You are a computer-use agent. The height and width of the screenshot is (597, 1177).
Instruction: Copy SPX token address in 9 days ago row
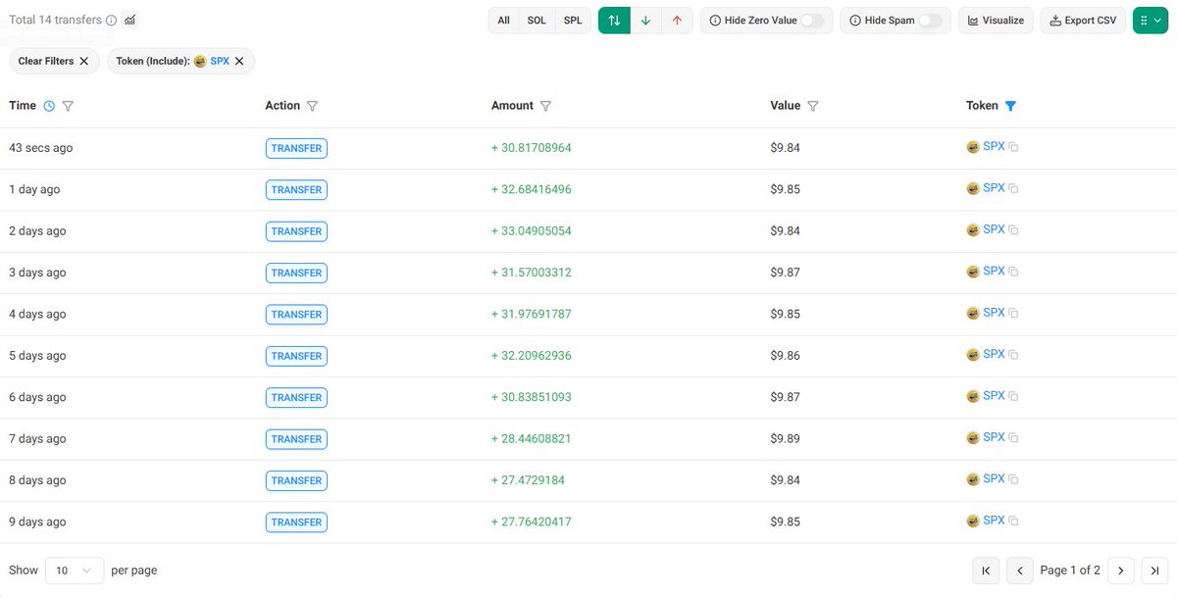click(x=1014, y=521)
